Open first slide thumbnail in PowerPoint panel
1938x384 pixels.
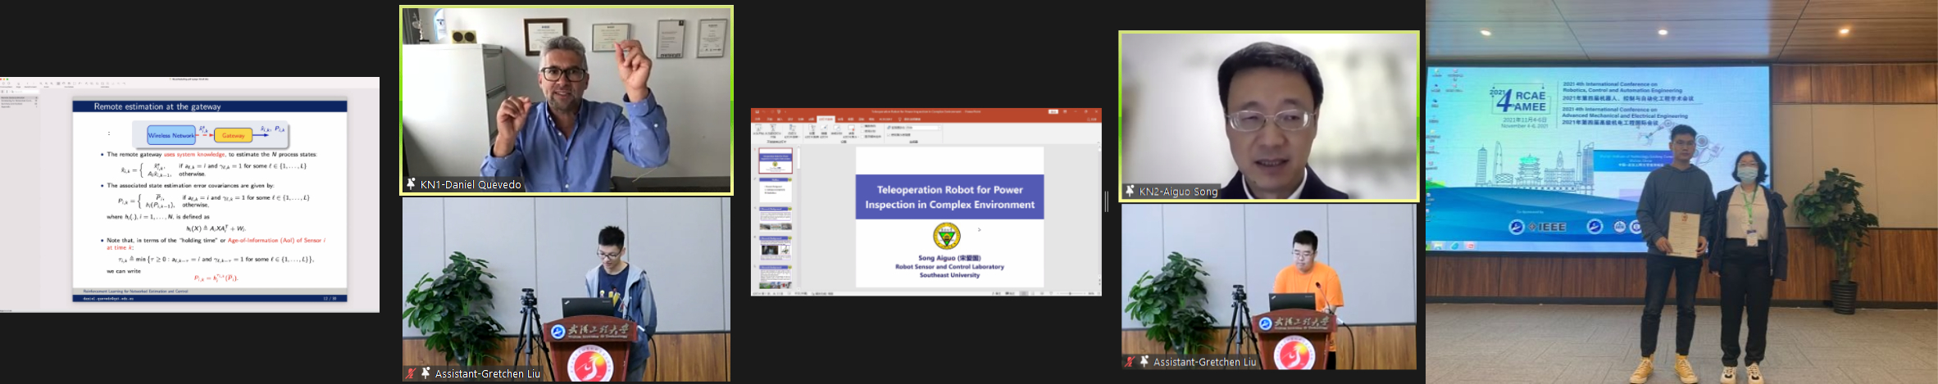776,161
